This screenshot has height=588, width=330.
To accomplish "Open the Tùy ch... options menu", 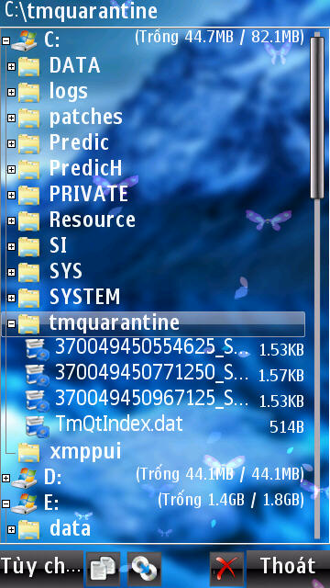I will [40, 567].
